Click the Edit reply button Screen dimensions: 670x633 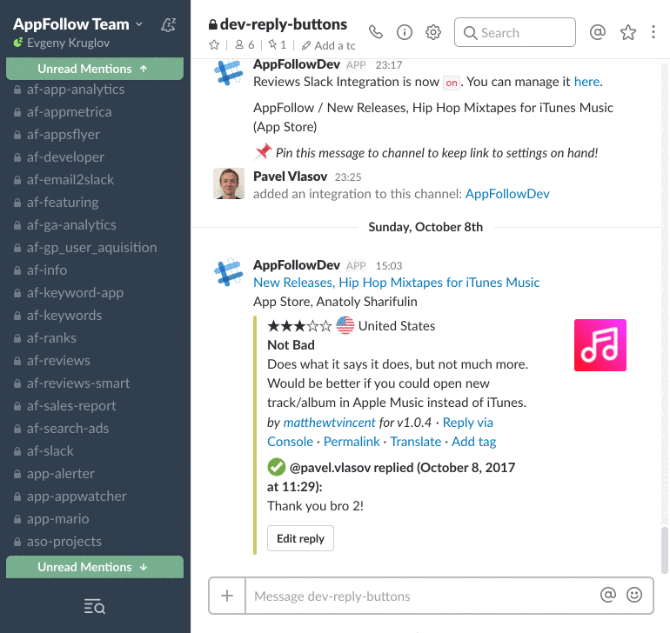(300, 538)
